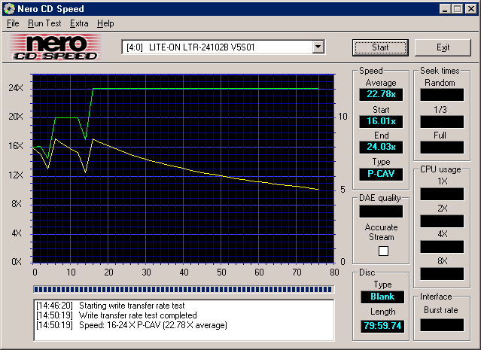Toggle the Accurate Stream checkbox
481x350 pixels.
383,251
